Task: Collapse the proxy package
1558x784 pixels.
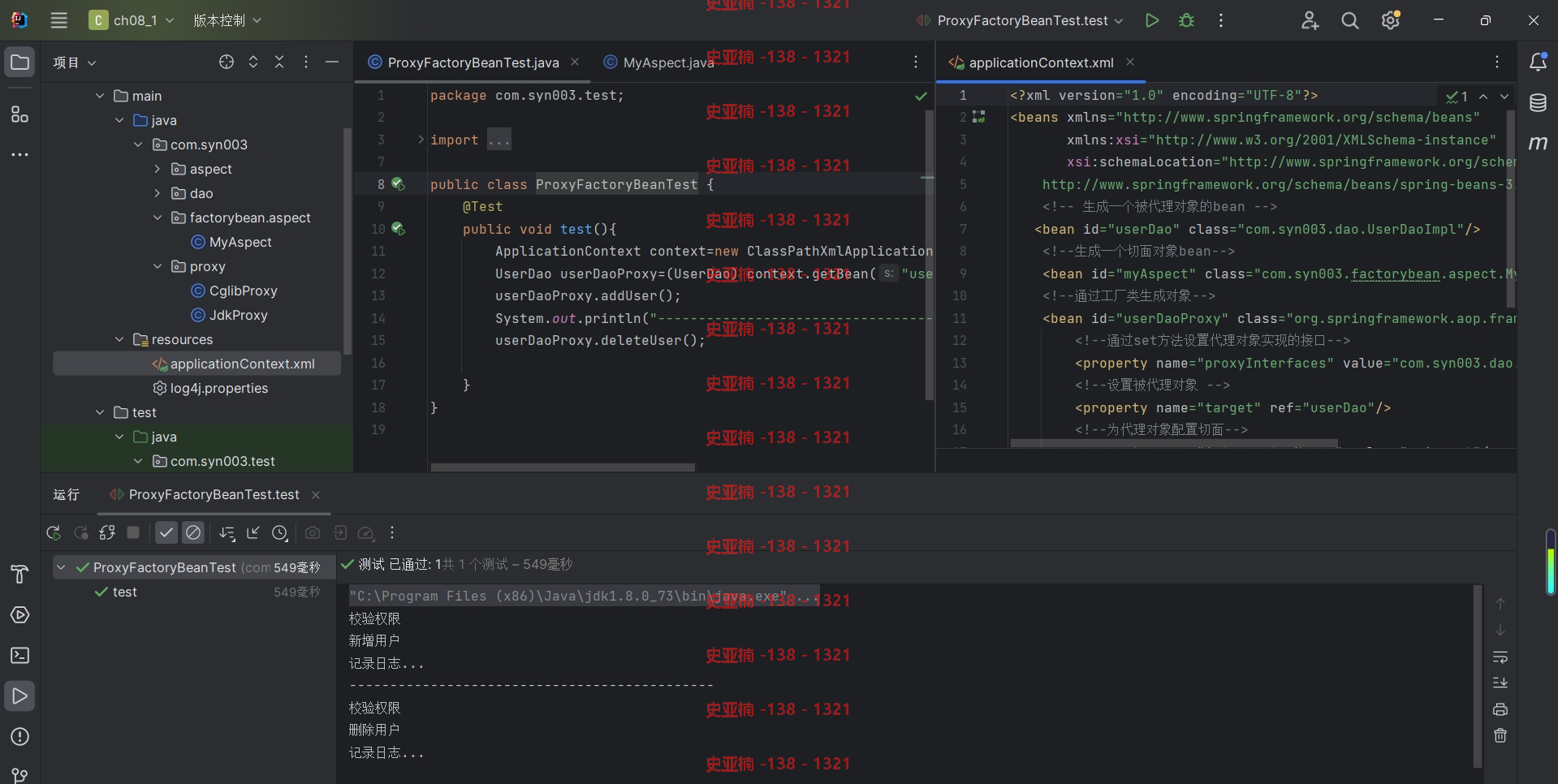Action: click(x=158, y=266)
